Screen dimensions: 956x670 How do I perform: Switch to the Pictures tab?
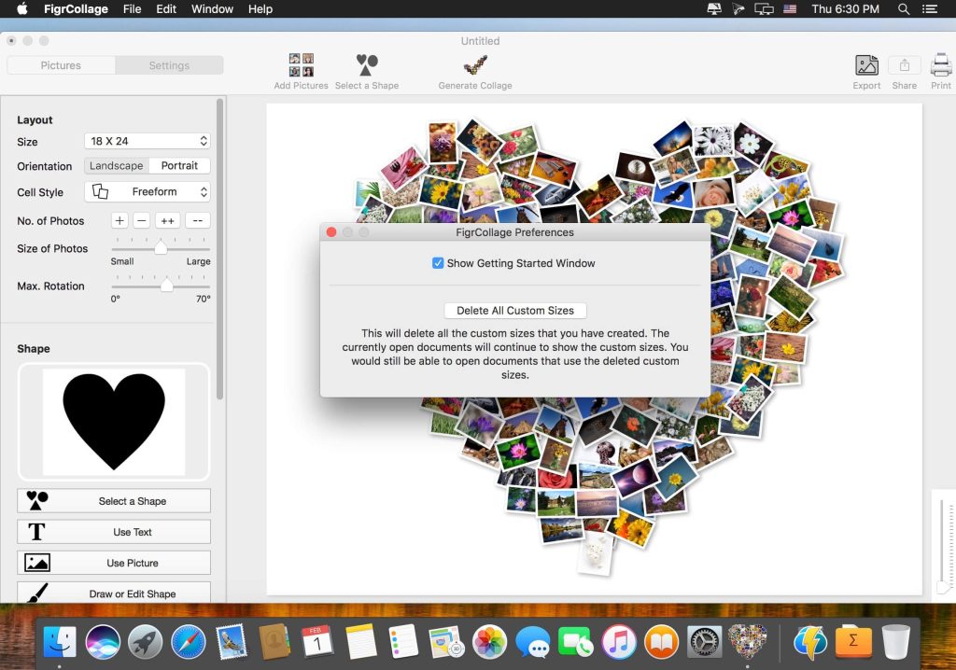coord(61,65)
